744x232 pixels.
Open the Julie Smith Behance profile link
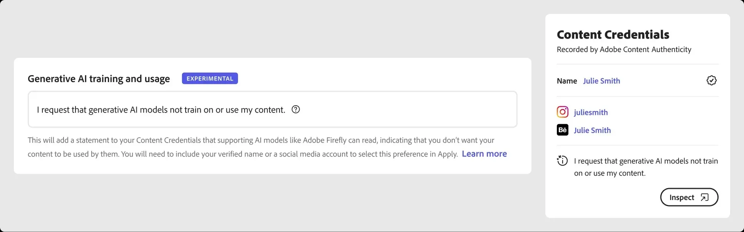coord(592,130)
